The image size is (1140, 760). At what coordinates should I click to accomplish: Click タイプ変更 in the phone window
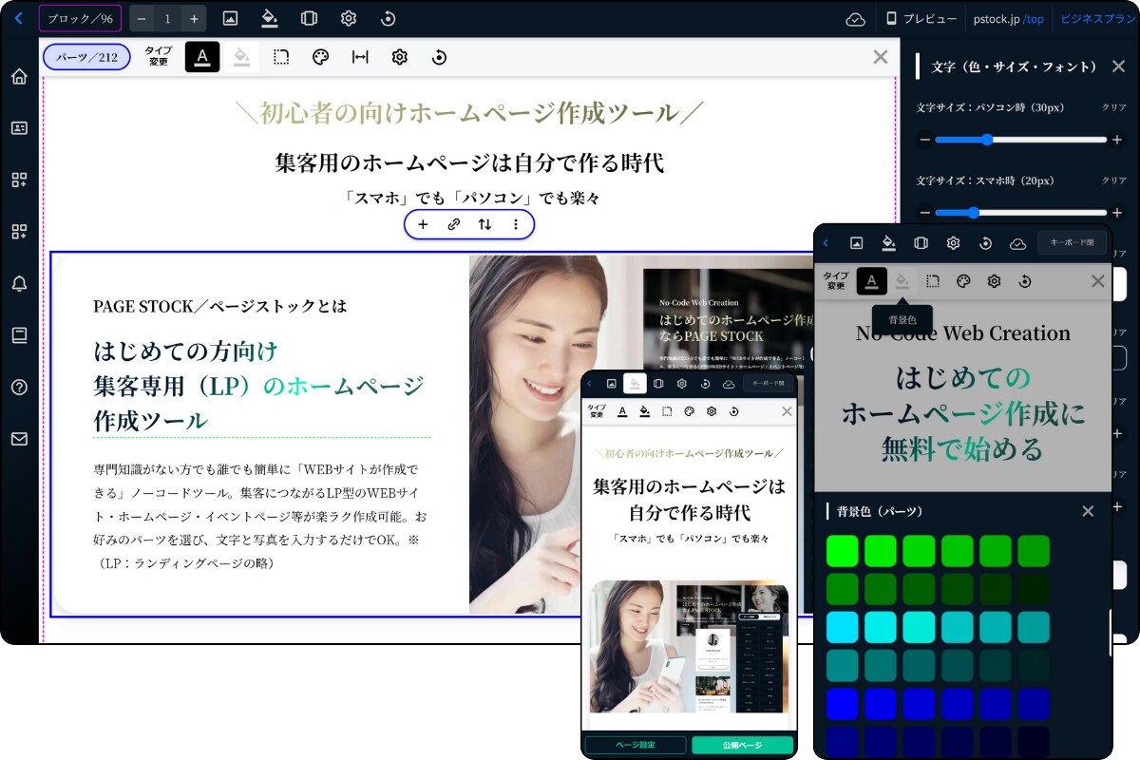[596, 411]
